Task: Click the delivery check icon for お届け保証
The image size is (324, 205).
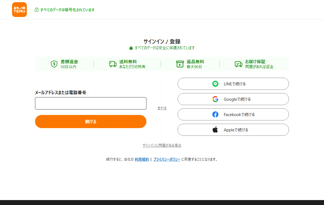Action: (238, 64)
